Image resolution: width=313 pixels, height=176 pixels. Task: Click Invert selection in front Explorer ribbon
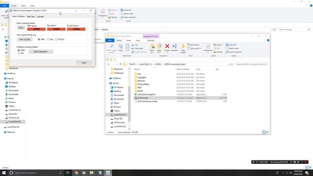(234, 52)
